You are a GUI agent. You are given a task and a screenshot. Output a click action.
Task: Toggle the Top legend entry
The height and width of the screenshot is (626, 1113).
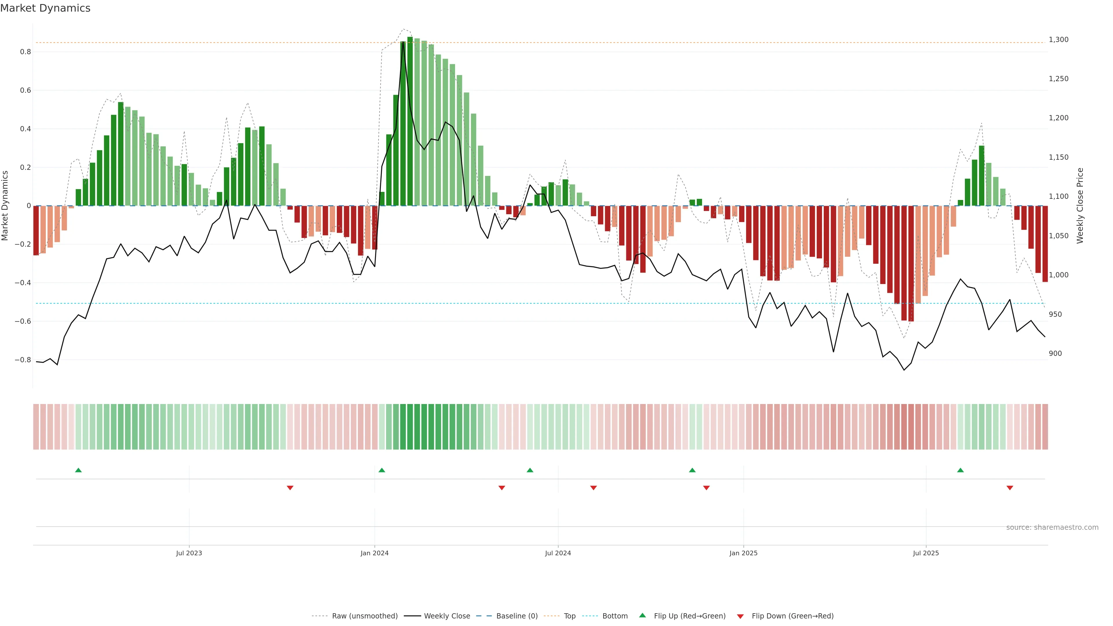pyautogui.click(x=570, y=616)
